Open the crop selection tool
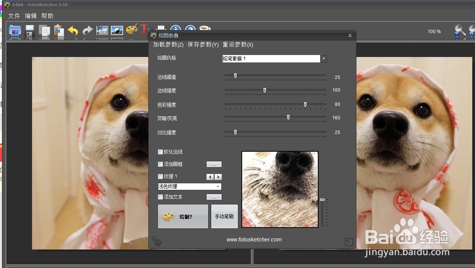The image size is (475, 268). click(102, 31)
